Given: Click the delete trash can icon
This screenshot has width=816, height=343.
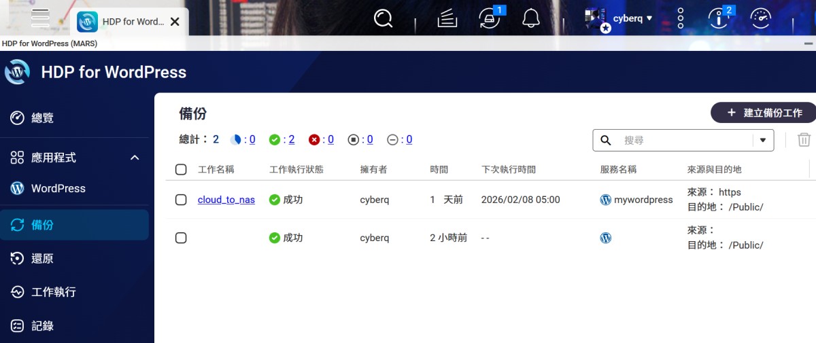Looking at the screenshot, I should point(804,140).
